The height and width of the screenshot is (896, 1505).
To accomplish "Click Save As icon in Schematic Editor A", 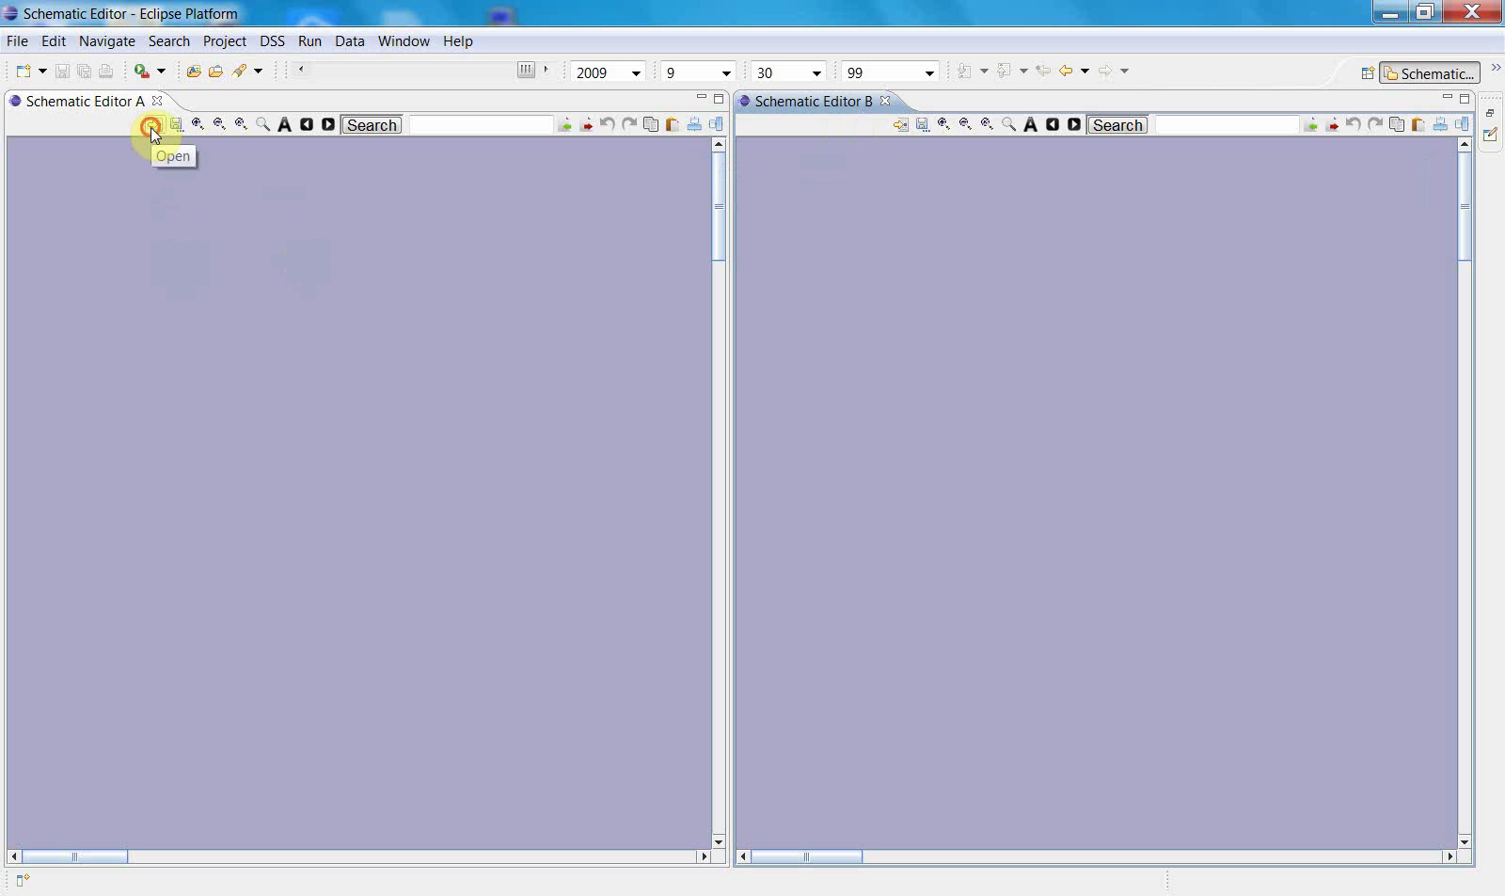I will (176, 124).
